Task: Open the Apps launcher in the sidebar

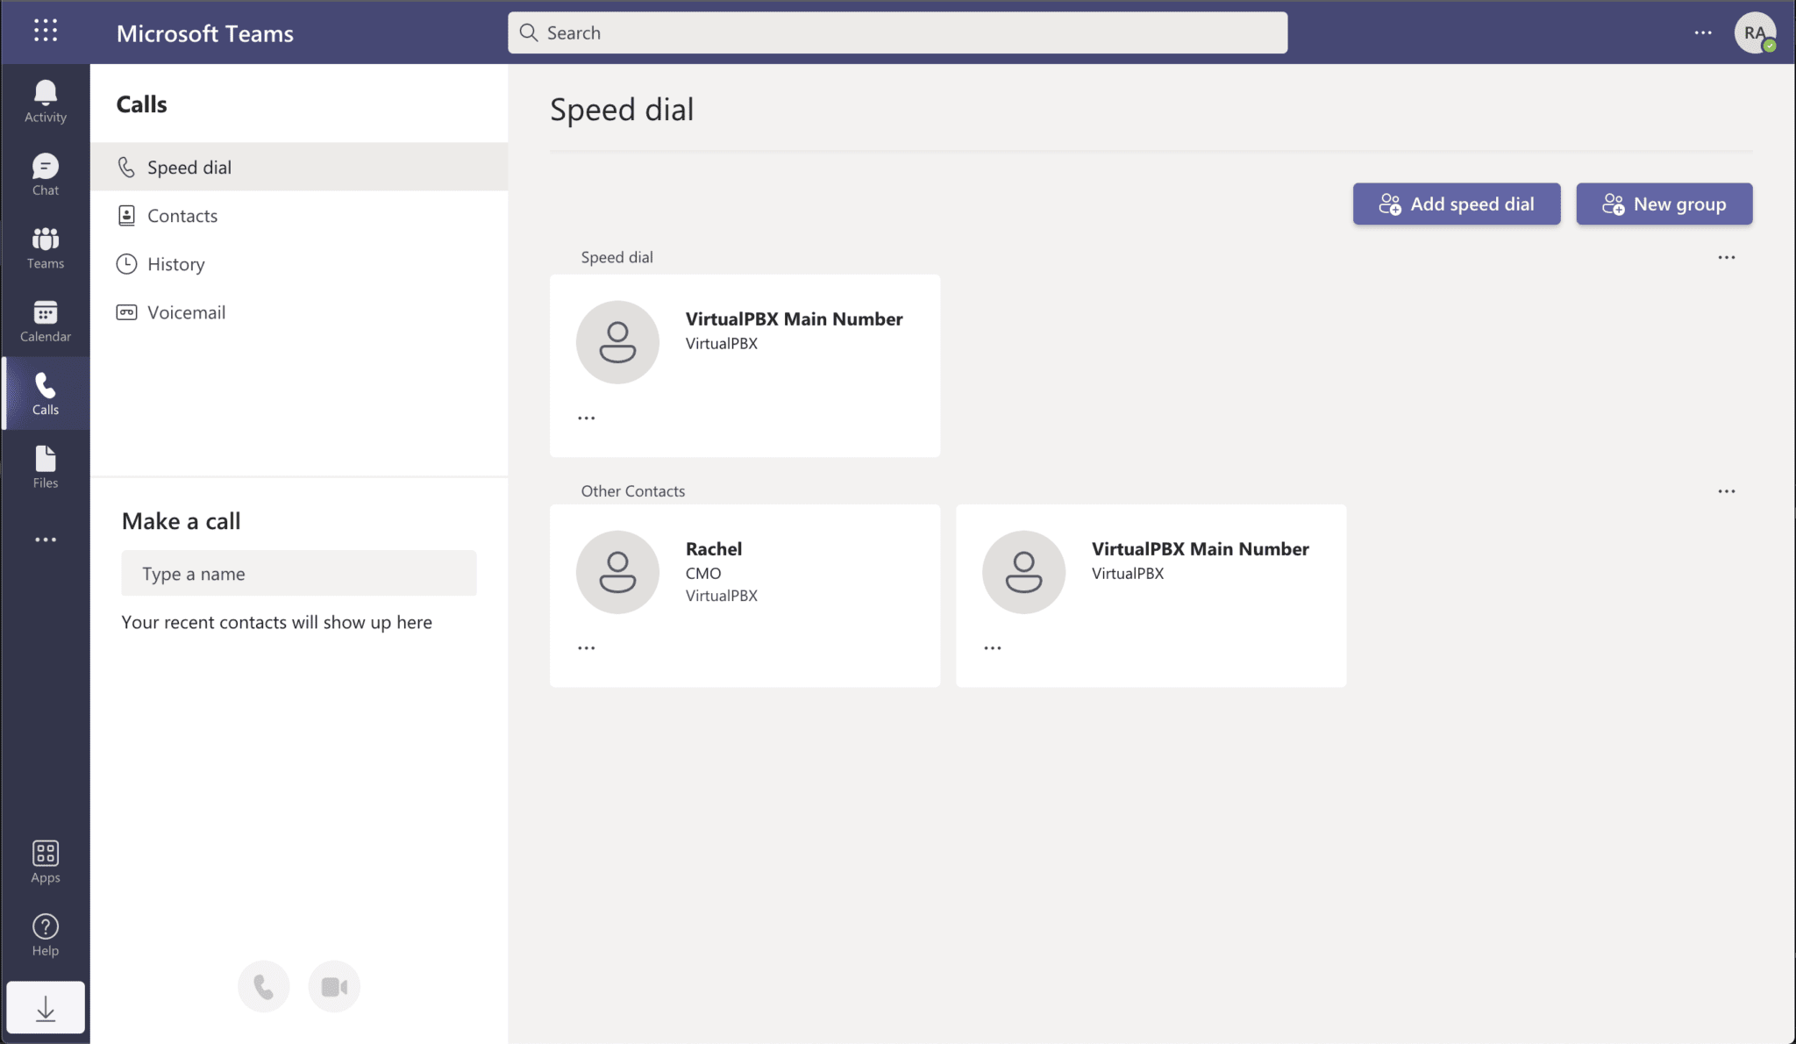Action: (45, 860)
